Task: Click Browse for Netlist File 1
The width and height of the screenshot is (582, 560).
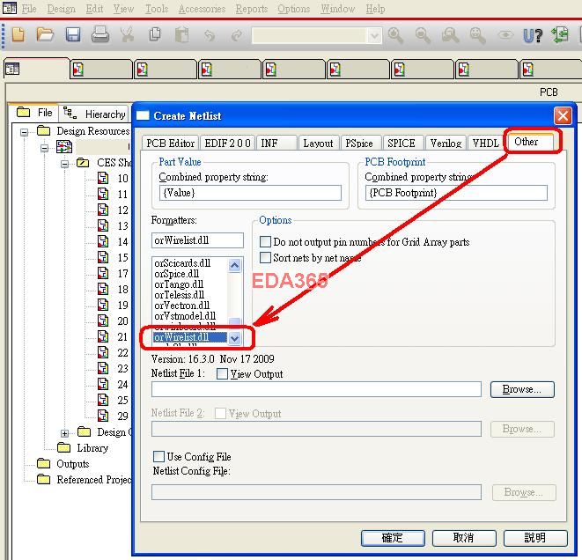Action: tap(522, 389)
